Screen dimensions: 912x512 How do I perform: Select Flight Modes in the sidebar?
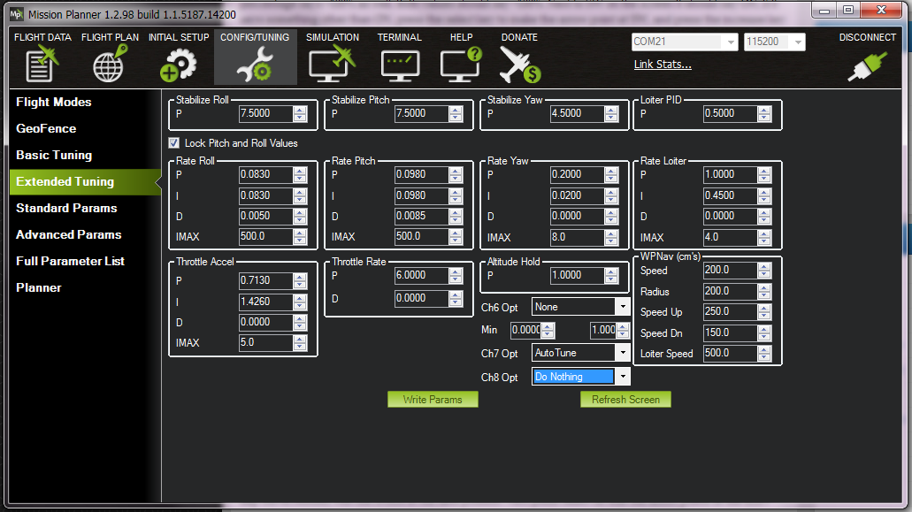point(53,103)
